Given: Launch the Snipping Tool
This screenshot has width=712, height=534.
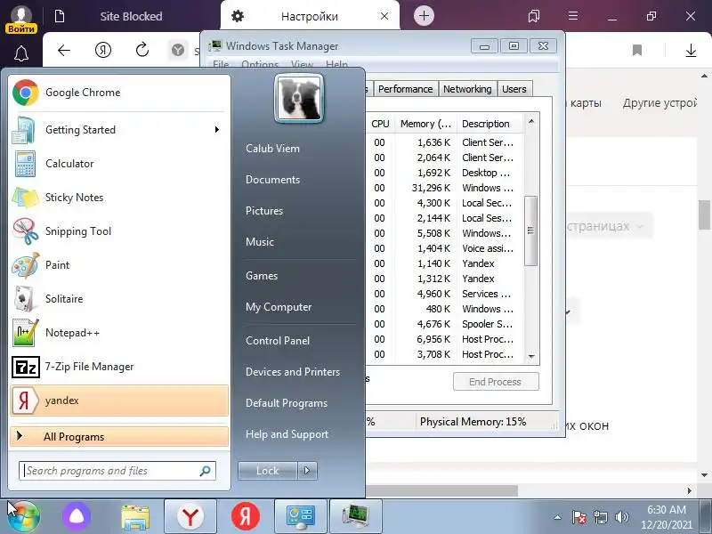Looking at the screenshot, I should pos(118,231).
